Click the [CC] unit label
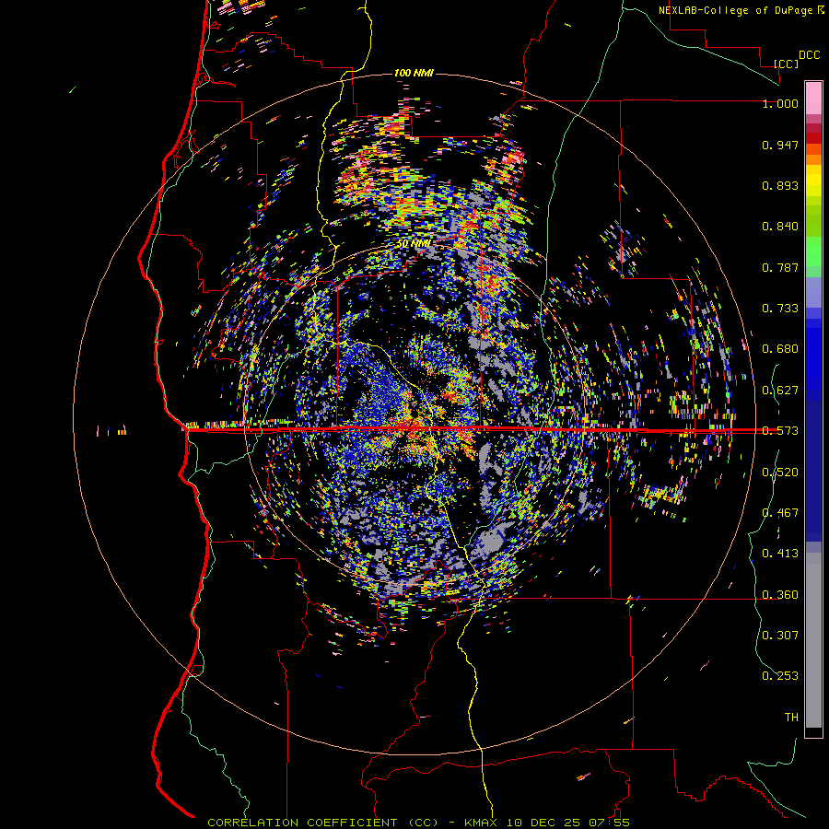The image size is (829, 829). tap(787, 64)
